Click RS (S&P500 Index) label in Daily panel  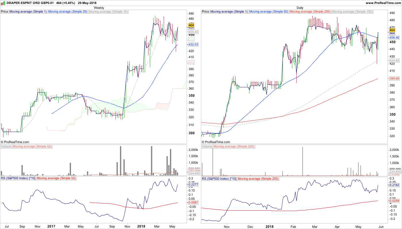(219, 178)
